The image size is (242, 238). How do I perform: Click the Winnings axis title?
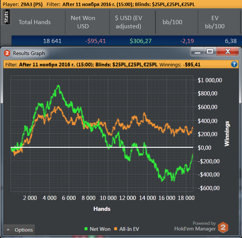(227, 134)
